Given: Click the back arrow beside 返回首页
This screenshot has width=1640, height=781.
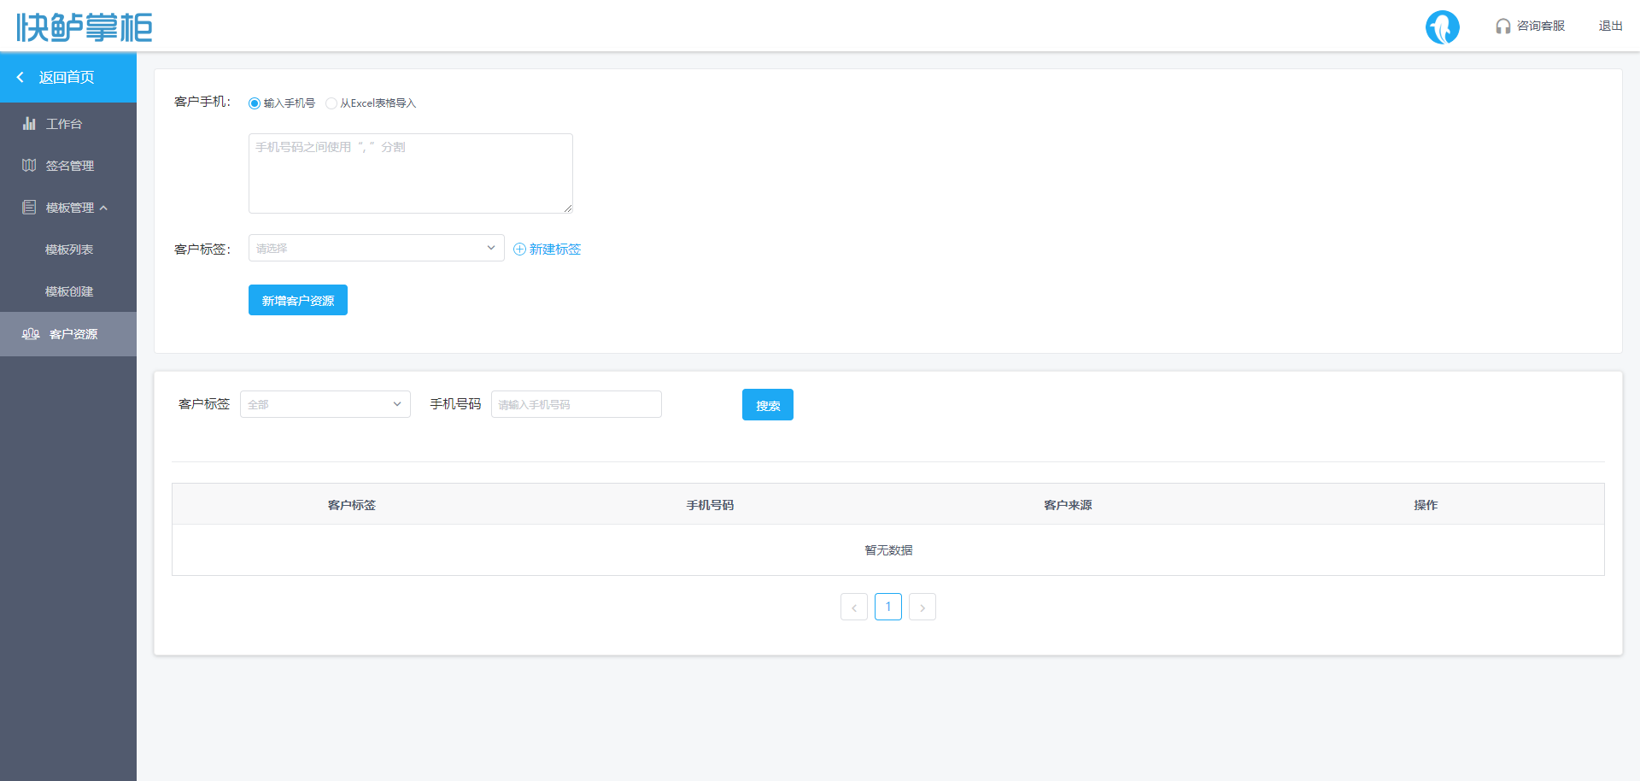Looking at the screenshot, I should pos(20,78).
